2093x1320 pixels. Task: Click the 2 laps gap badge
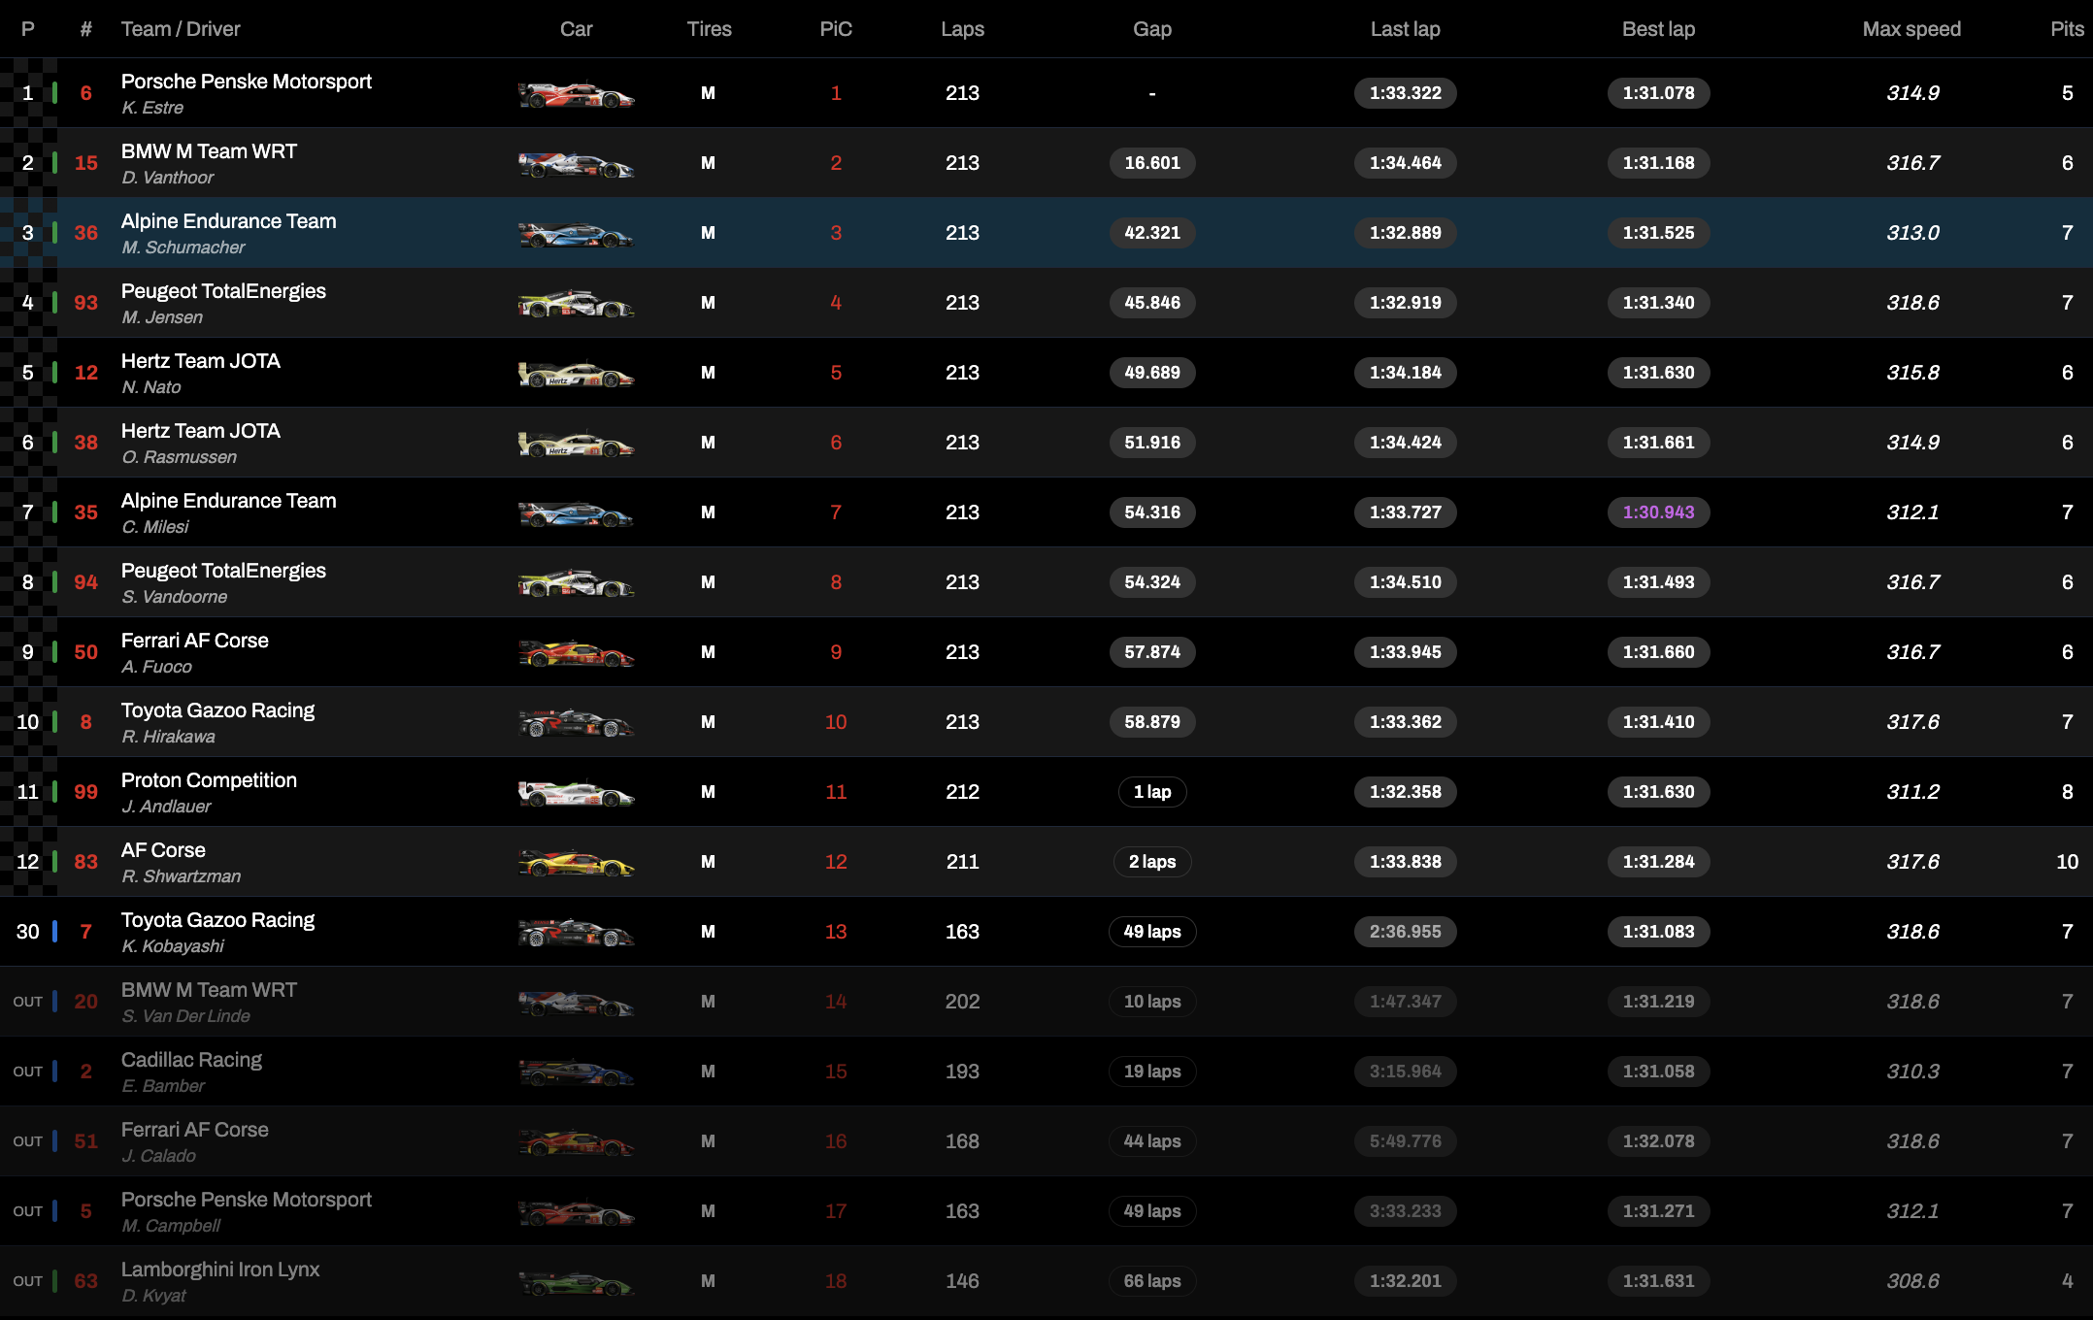(1152, 862)
